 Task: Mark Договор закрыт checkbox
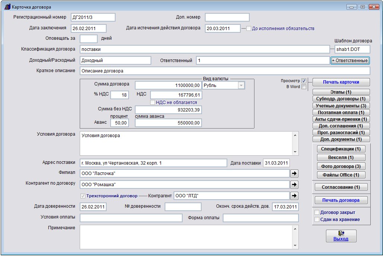point(317,213)
